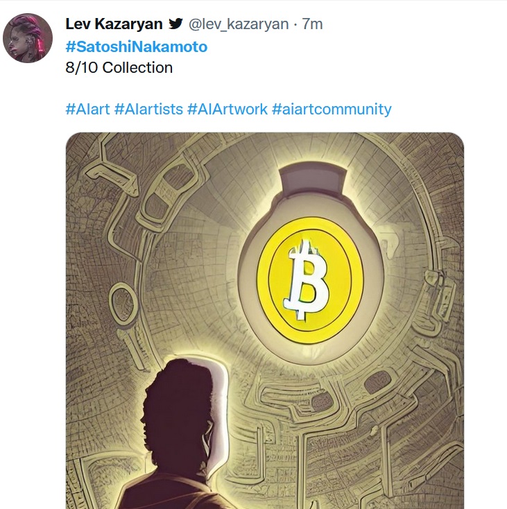This screenshot has height=509, width=507.
Task: Click the white B symbol on the coin
Action: [305, 280]
